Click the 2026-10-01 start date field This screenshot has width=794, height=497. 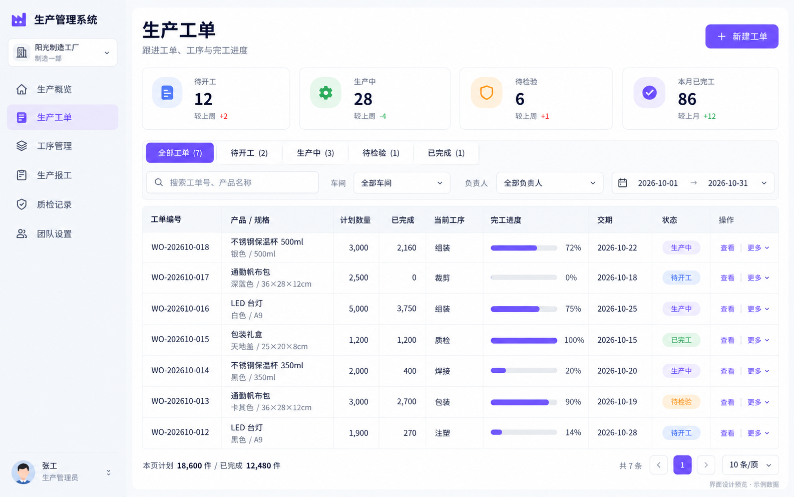[x=658, y=183]
